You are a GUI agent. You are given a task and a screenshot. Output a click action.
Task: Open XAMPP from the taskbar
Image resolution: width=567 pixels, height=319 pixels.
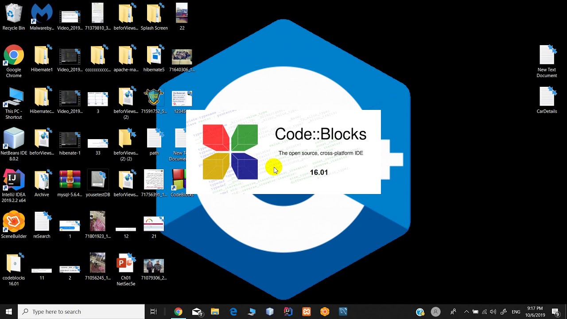click(307, 311)
